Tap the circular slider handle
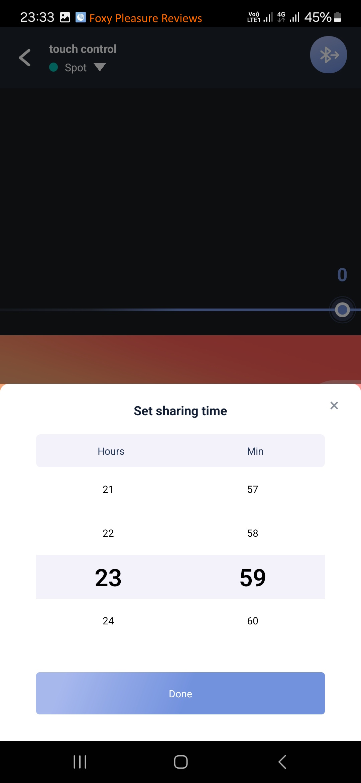This screenshot has width=361, height=783. tap(342, 310)
